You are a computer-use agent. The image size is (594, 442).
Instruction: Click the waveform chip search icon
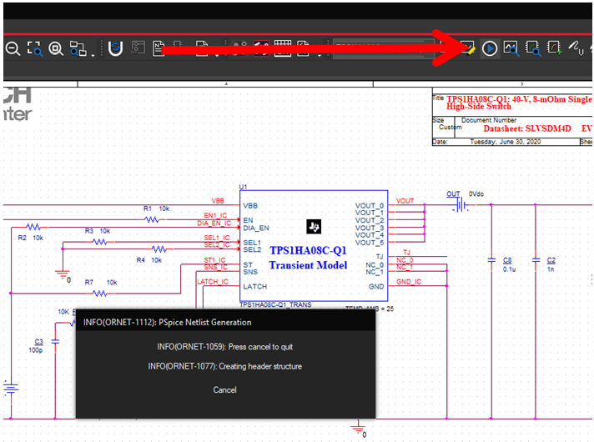click(x=532, y=48)
